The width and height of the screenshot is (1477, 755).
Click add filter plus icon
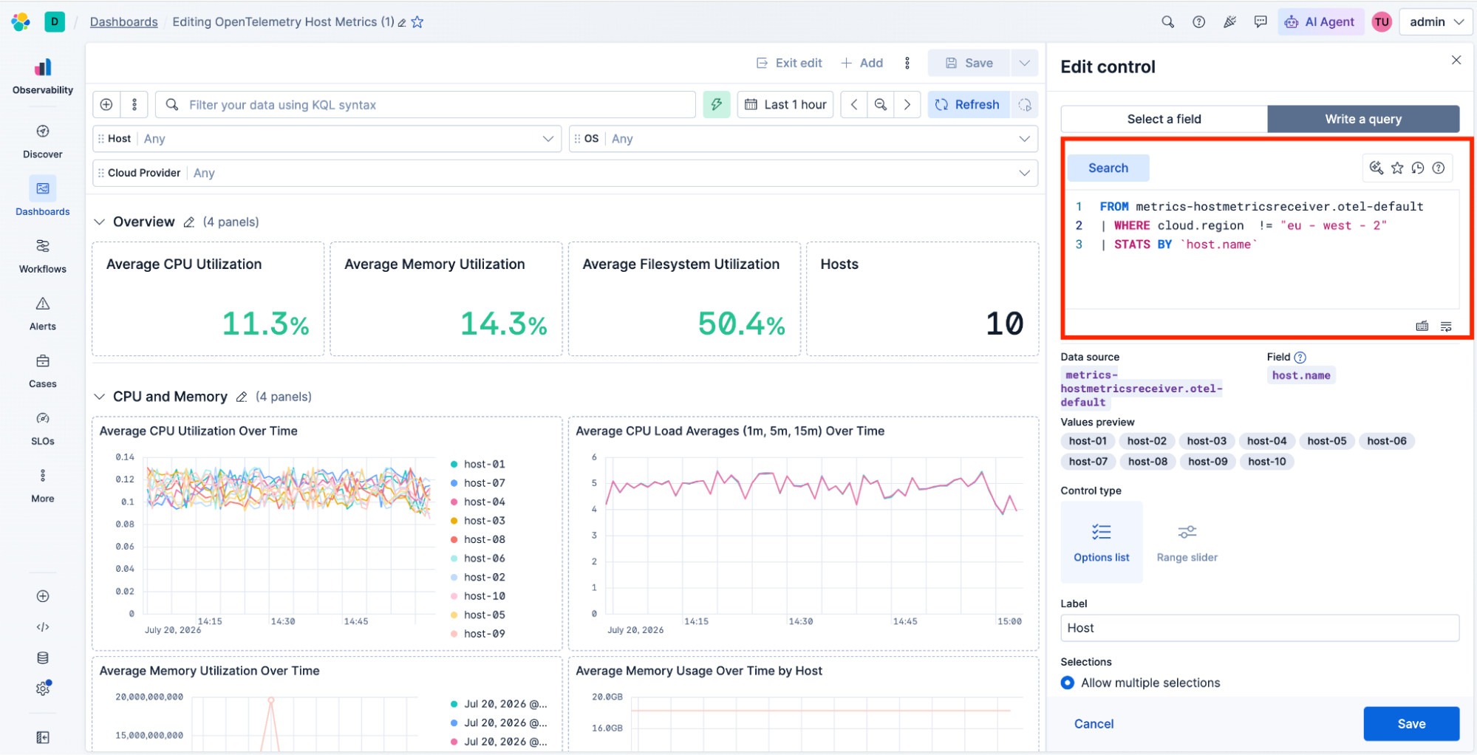106,105
